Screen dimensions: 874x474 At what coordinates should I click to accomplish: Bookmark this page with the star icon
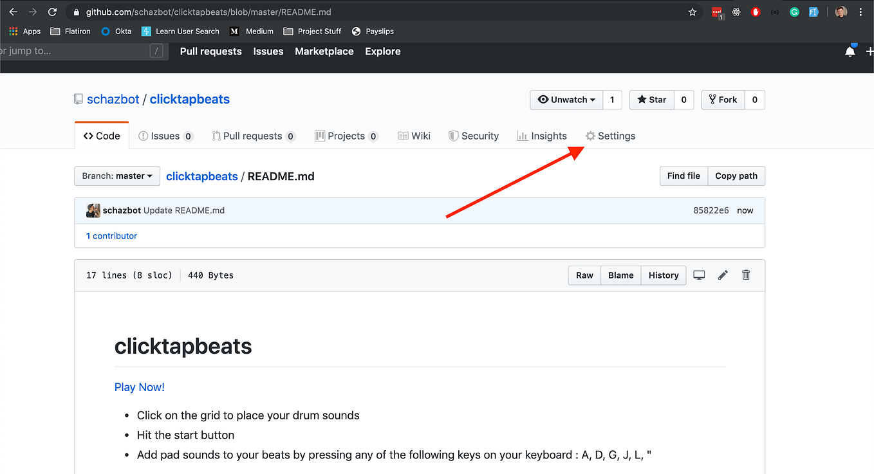point(693,12)
